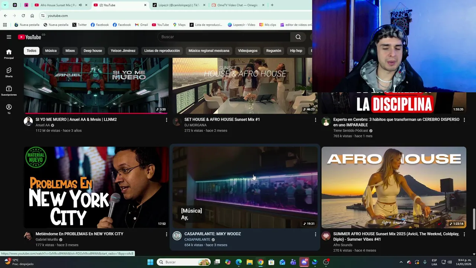Reload the page in Chrome
Screen dimensions: 476x268
[x=23, y=16]
